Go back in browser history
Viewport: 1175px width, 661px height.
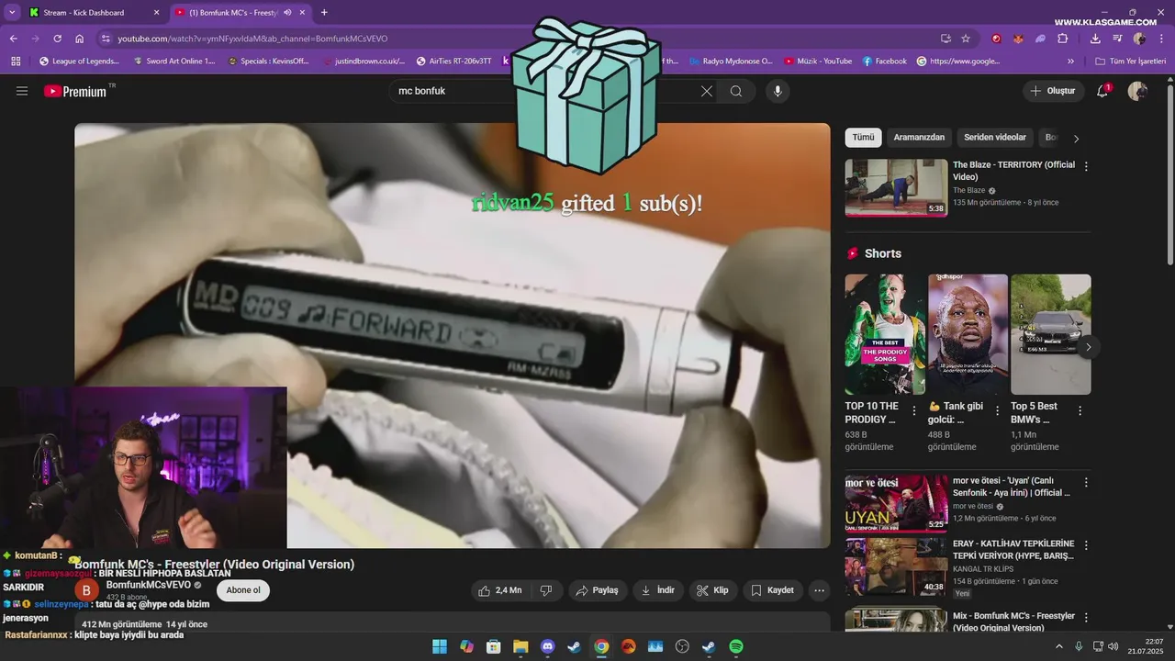click(13, 39)
